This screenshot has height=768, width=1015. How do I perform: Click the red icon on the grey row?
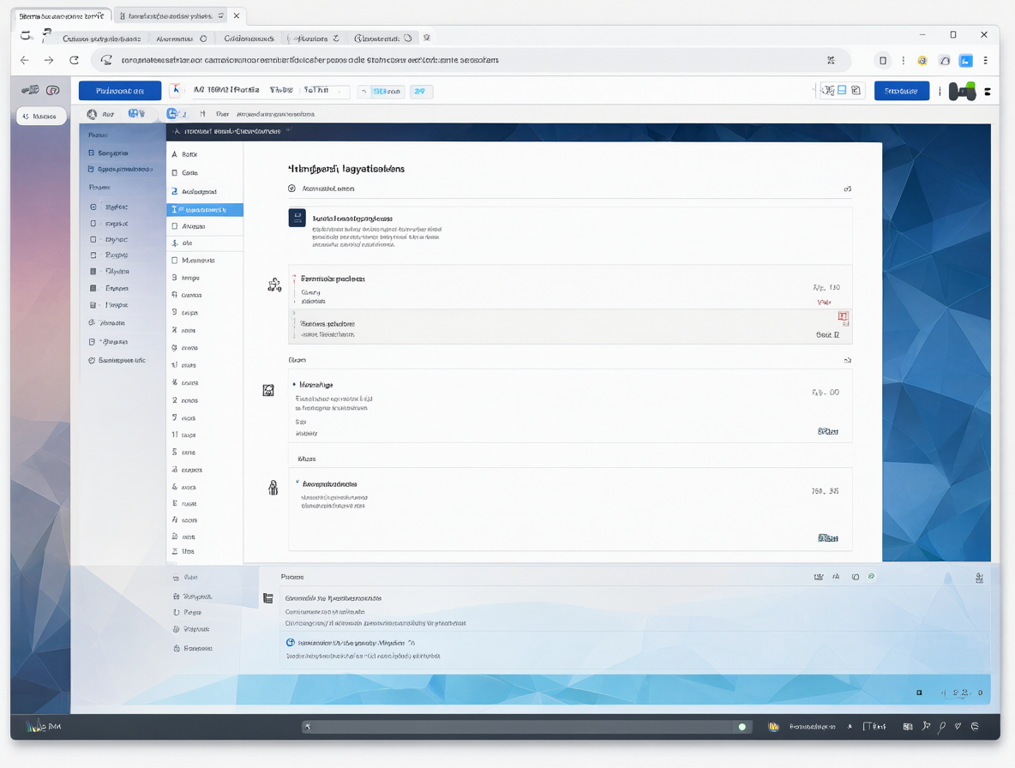pyautogui.click(x=843, y=316)
